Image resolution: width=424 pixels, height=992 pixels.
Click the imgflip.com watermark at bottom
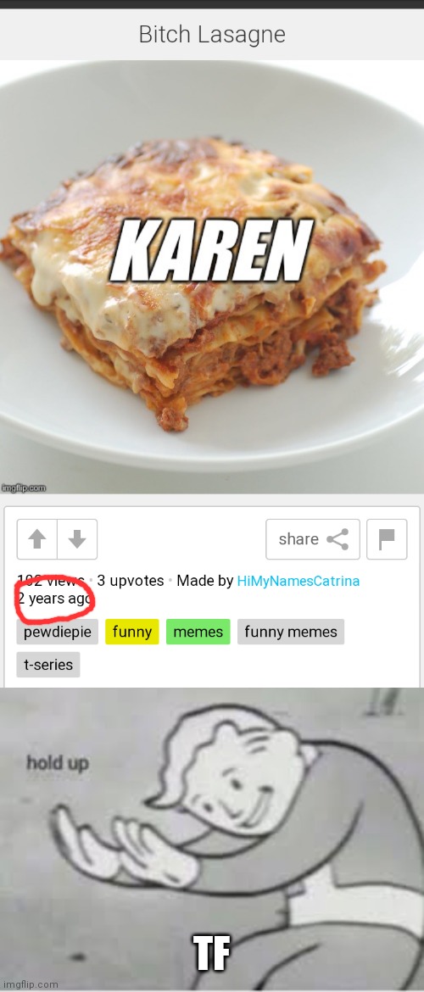tap(30, 984)
